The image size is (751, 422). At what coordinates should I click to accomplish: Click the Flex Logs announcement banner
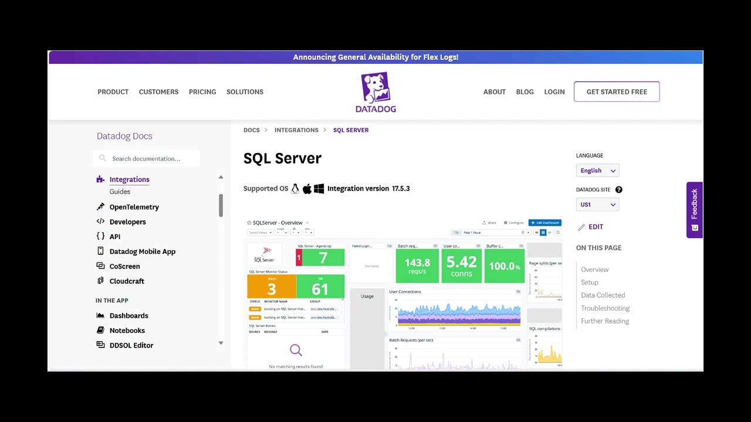pos(375,57)
